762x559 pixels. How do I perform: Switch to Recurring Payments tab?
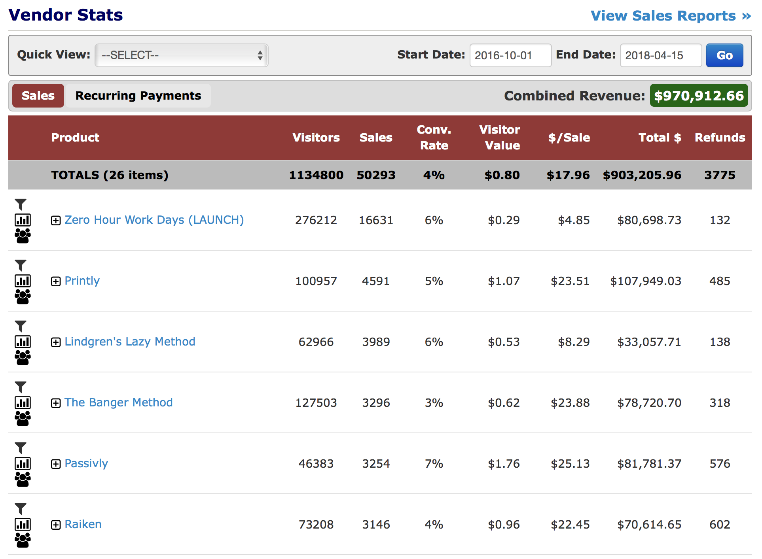(138, 96)
